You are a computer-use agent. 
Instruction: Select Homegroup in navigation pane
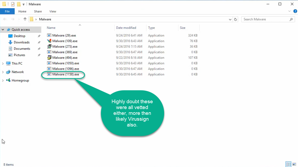pyautogui.click(x=20, y=80)
